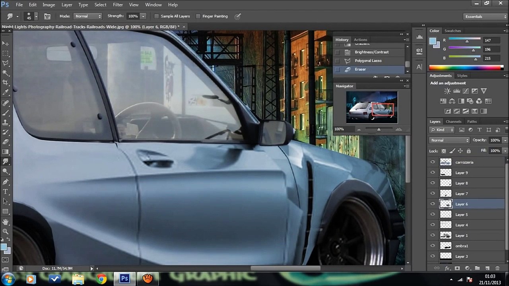Select the Zoom tool
The image size is (509, 286).
click(x=6, y=232)
